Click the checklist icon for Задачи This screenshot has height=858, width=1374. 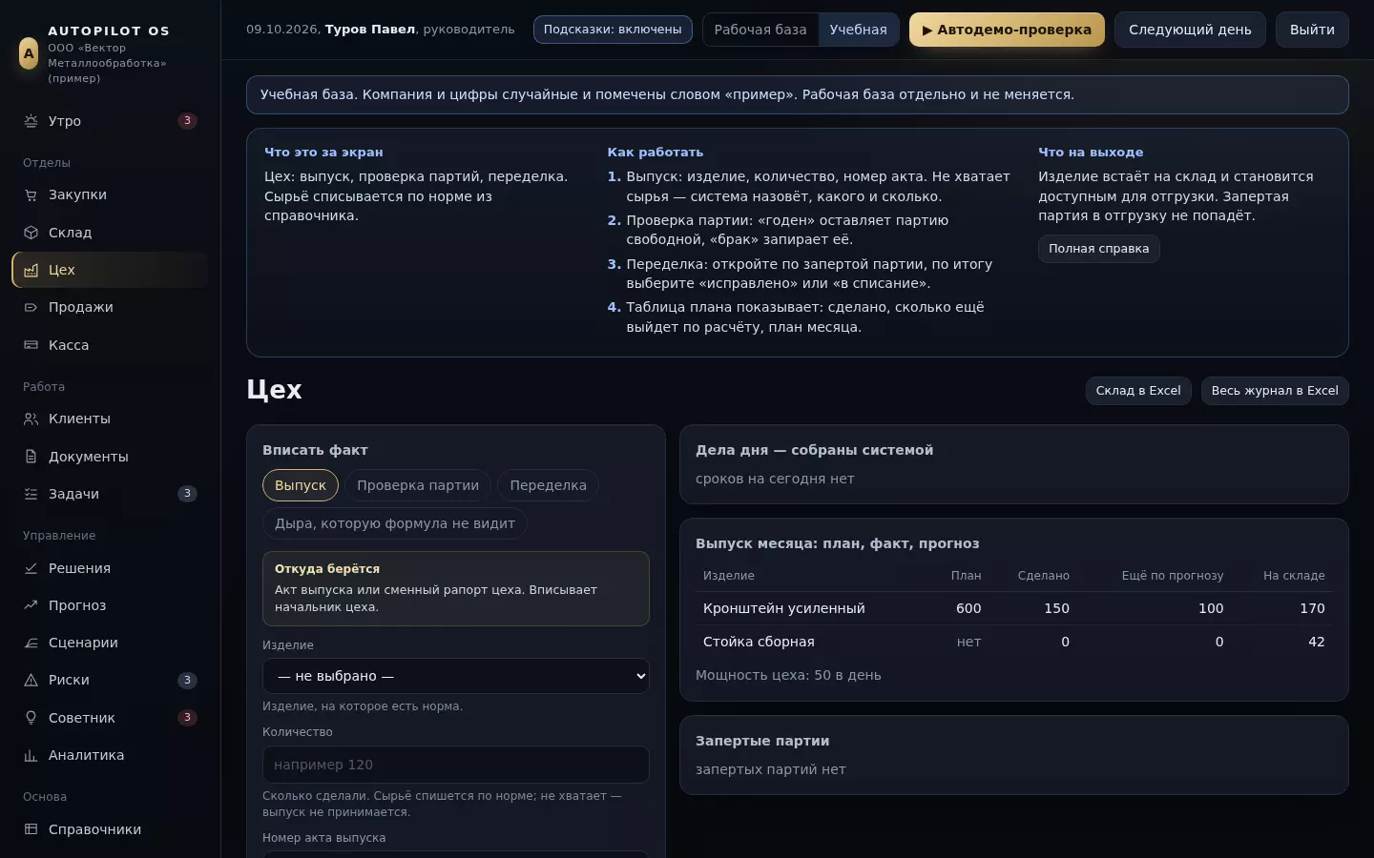click(31, 494)
